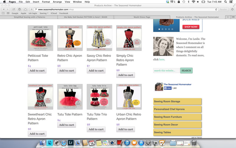Select the last banner carousel dot
The width and height of the screenshot is (236, 148).
[173, 29]
